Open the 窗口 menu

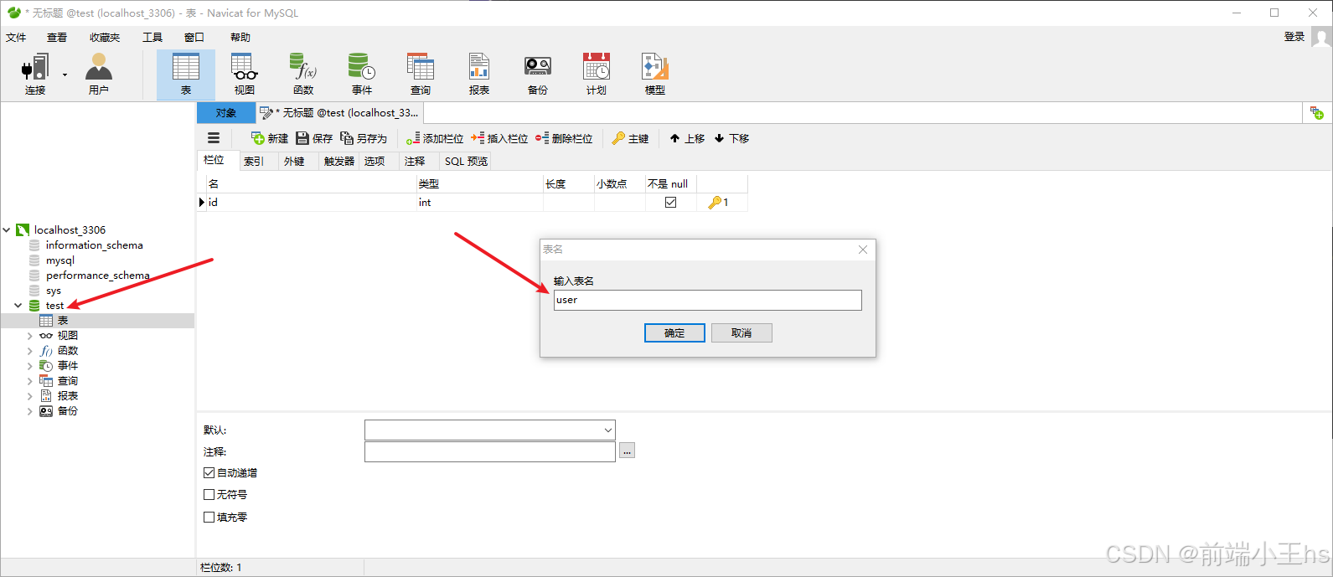click(194, 38)
